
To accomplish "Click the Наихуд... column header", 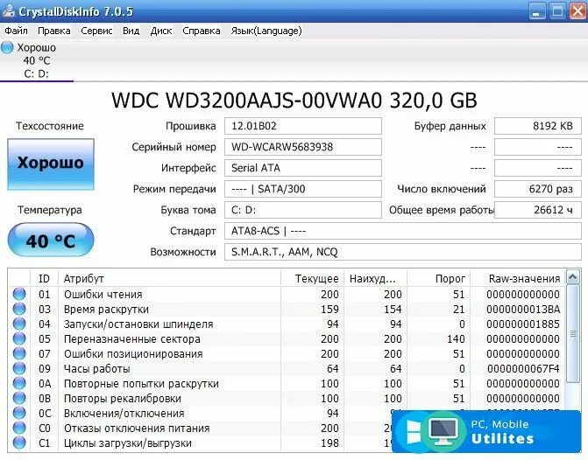I will click(375, 278).
